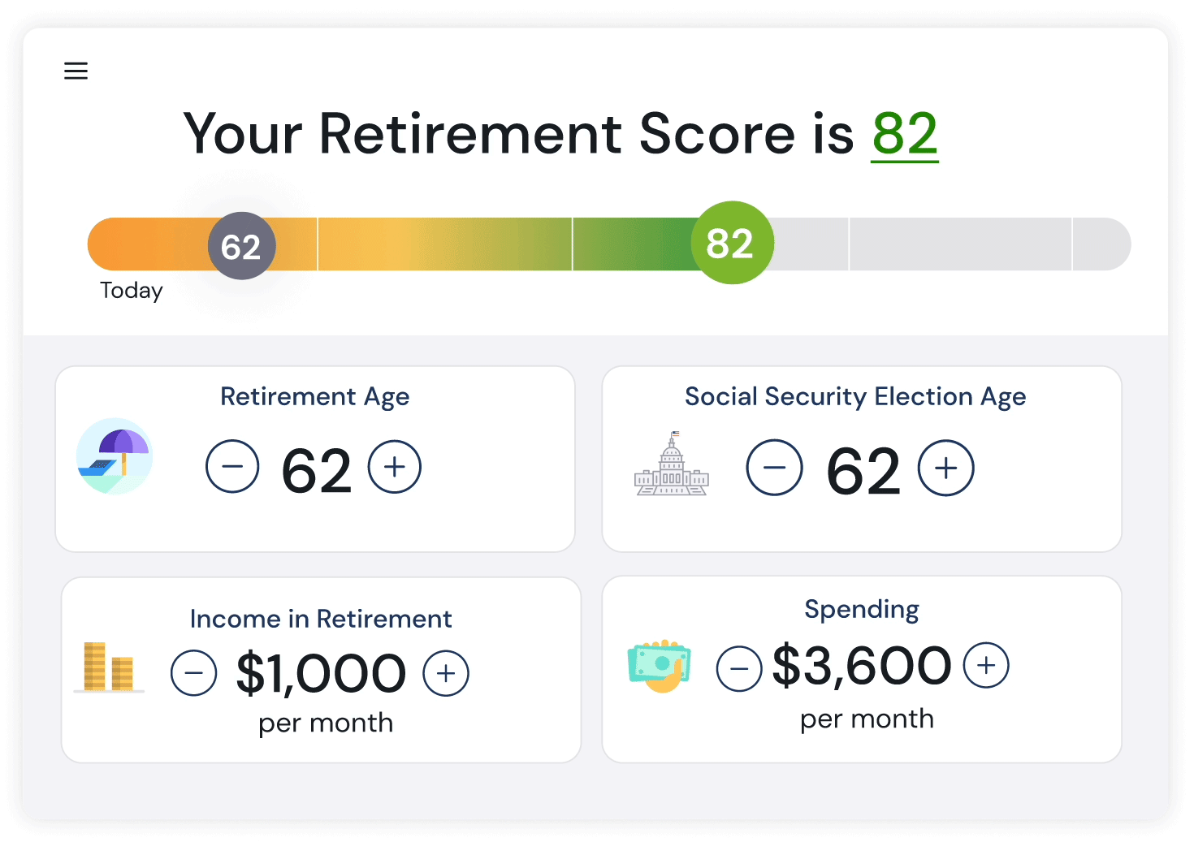This screenshot has width=1194, height=842.
Task: Click the gray Today score marker 62
Action: (x=241, y=246)
